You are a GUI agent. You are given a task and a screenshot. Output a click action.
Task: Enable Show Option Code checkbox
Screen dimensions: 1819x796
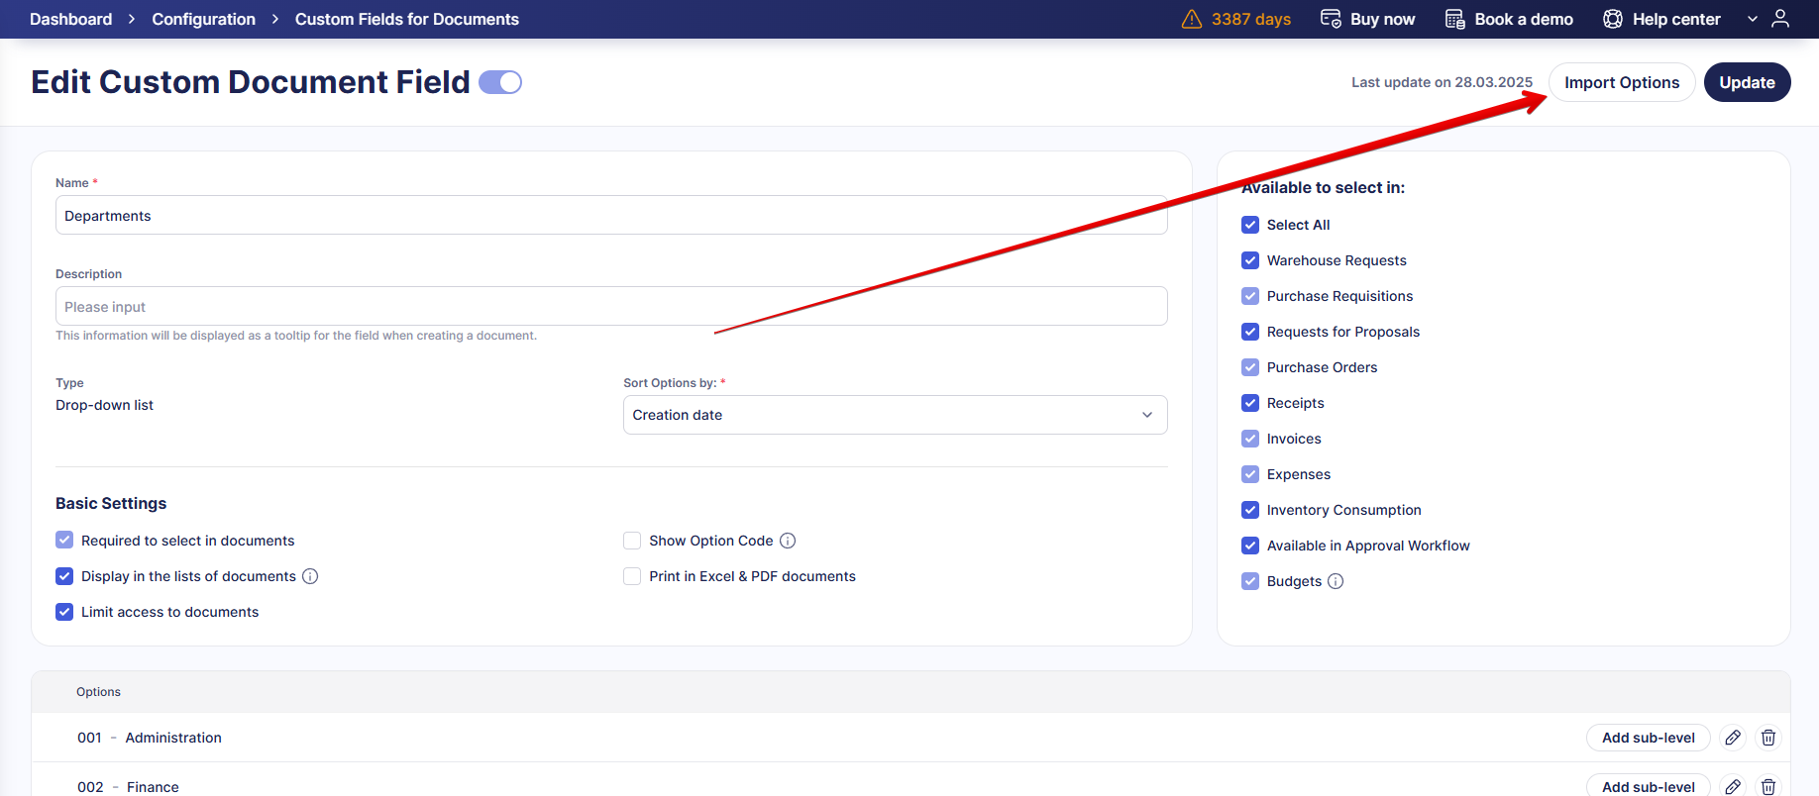(632, 541)
